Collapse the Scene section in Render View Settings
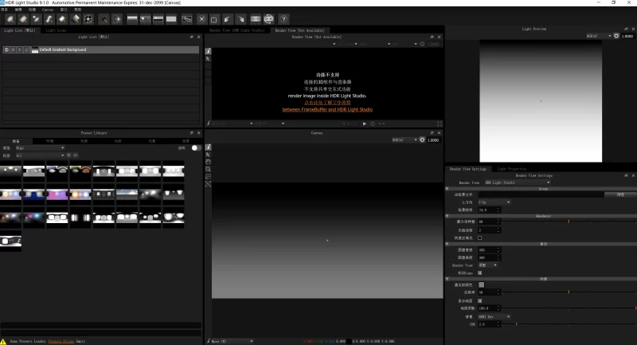This screenshot has height=345, width=637. click(447, 189)
